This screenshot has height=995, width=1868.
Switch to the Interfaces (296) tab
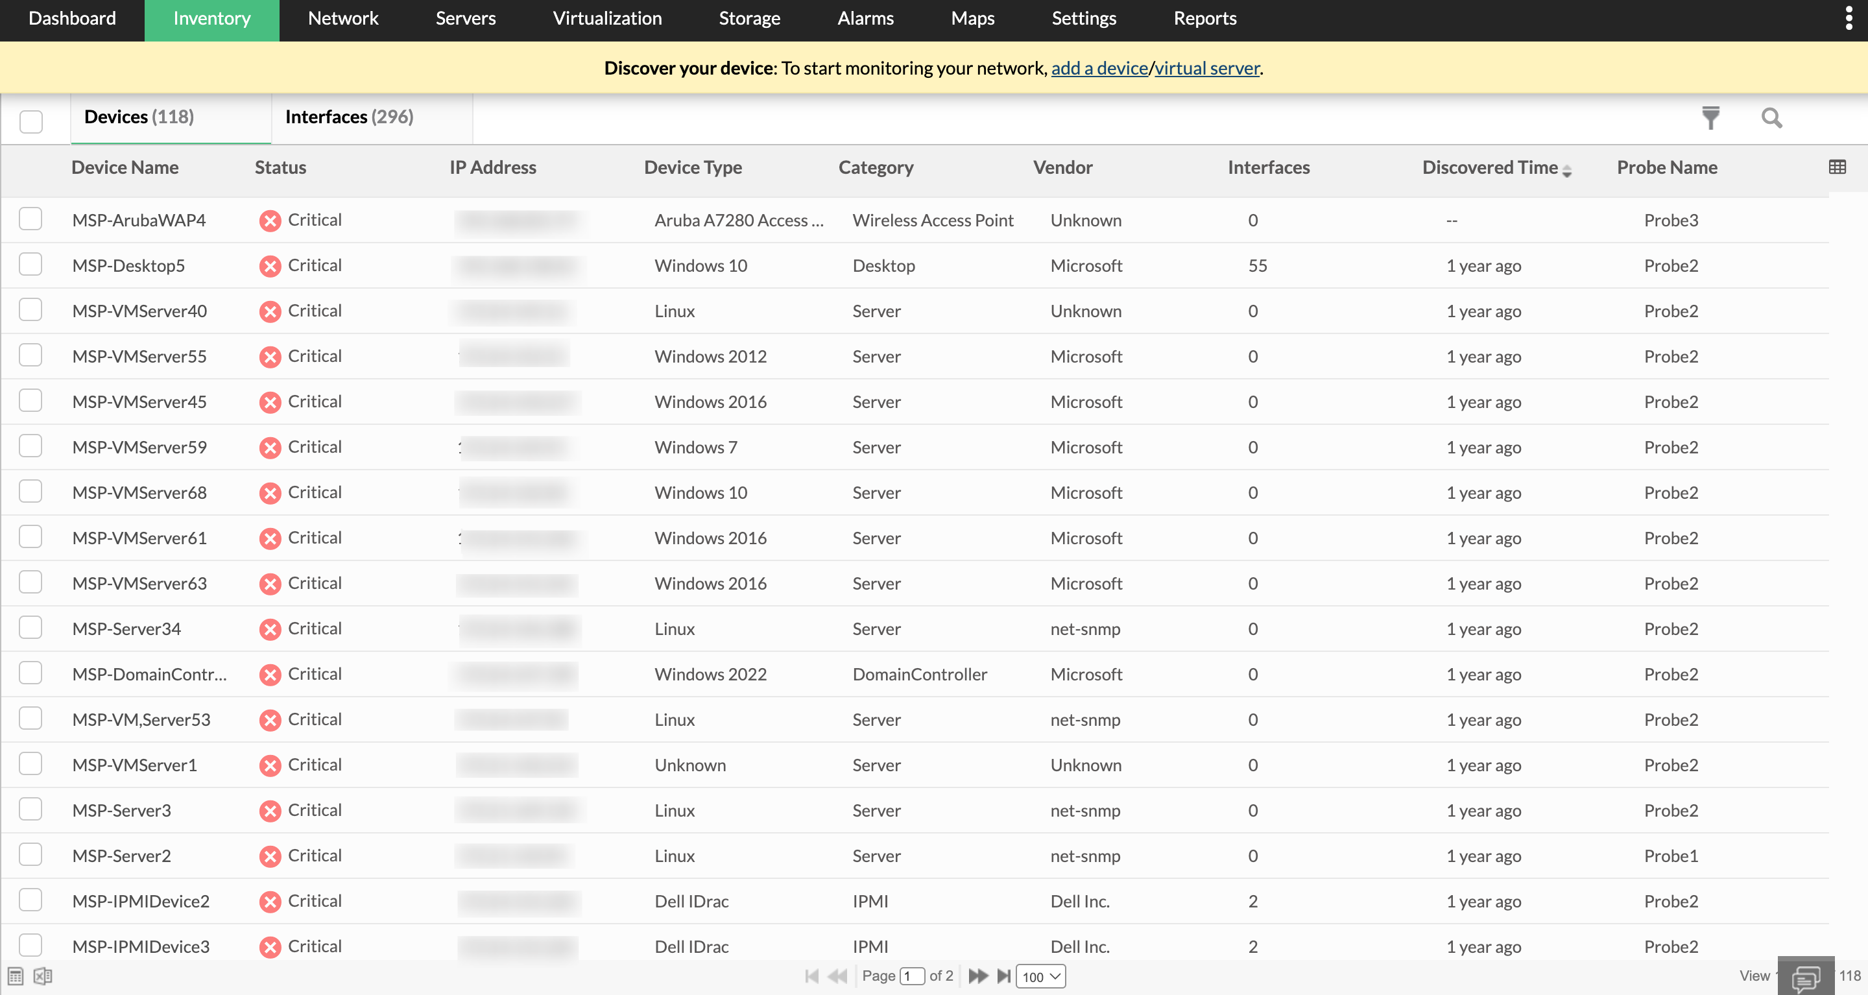click(349, 117)
